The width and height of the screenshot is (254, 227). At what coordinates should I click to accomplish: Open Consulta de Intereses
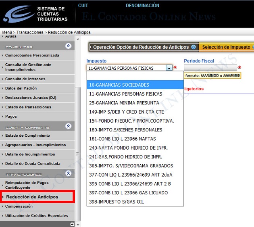point(25,79)
